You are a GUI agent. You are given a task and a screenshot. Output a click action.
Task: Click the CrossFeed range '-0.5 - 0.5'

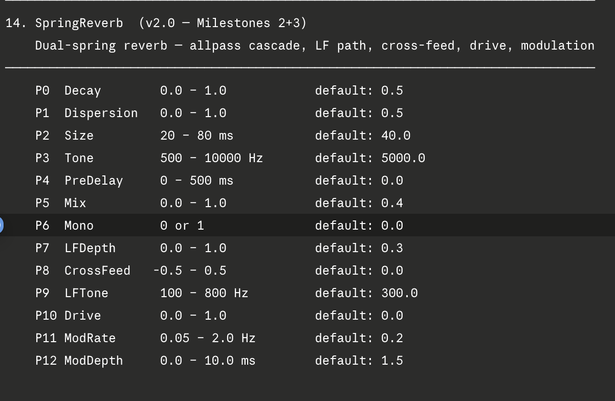coord(190,271)
